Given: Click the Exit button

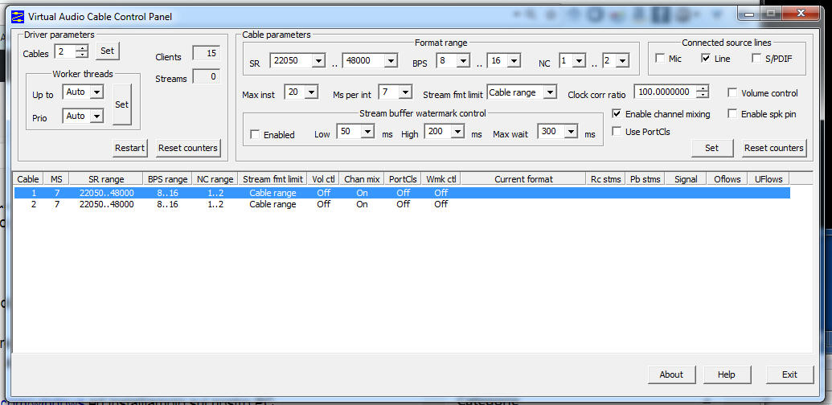Looking at the screenshot, I should click(789, 374).
